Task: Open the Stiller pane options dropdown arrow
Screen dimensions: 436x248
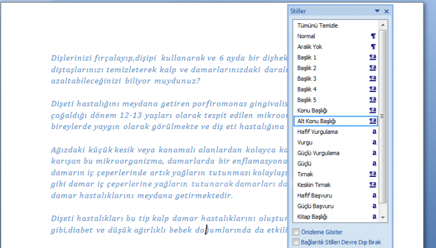Action: (x=377, y=11)
